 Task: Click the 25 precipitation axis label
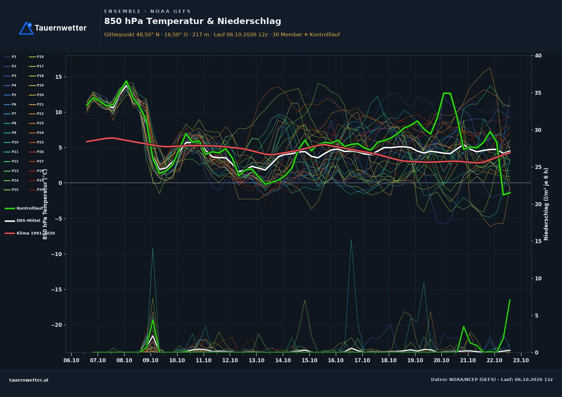coord(538,167)
